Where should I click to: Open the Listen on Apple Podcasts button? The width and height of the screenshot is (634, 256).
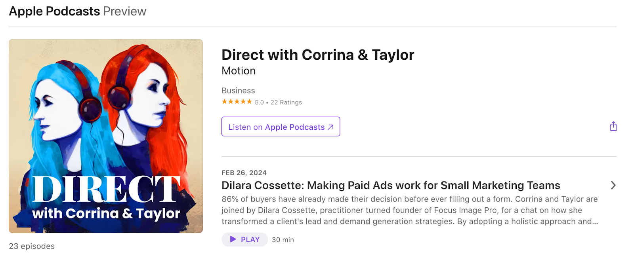tap(281, 127)
